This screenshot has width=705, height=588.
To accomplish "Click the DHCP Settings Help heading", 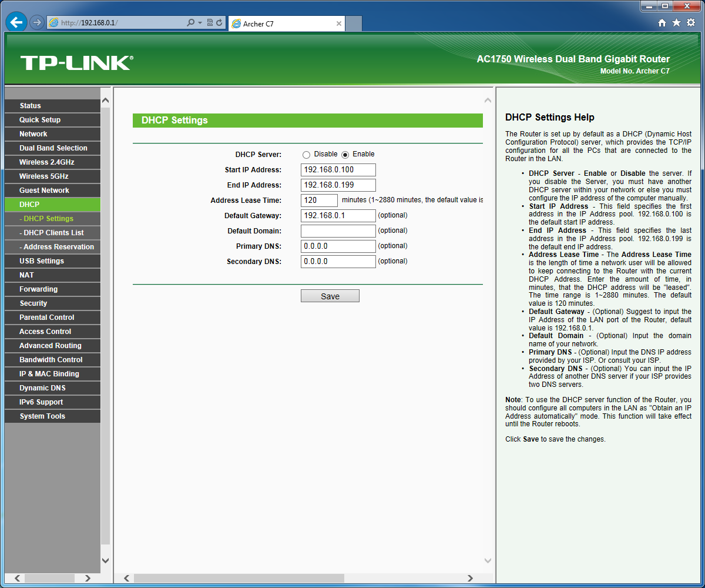I will (550, 117).
